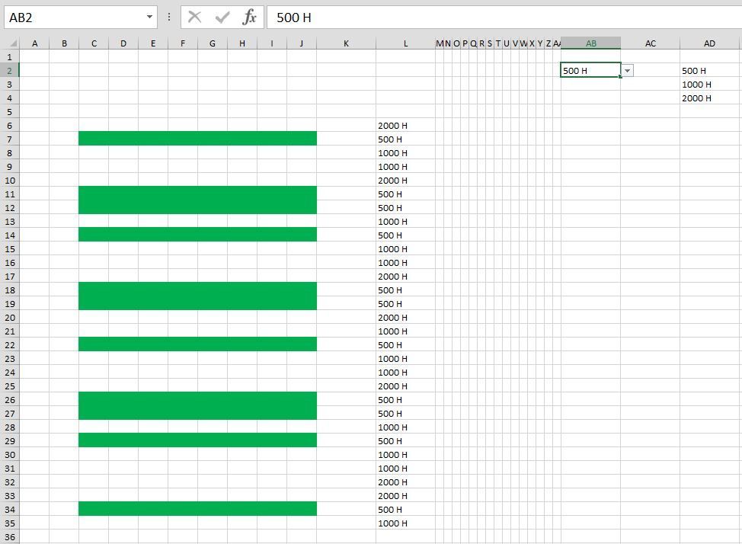Viewport: 742px width, 544px height.
Task: Click the formula bar options dots handle
Action: (x=169, y=18)
